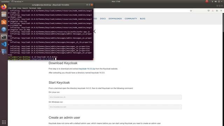Viewport: 224px width, 126px height.
Task: Open the Help icon in the dock
Action: (4, 29)
